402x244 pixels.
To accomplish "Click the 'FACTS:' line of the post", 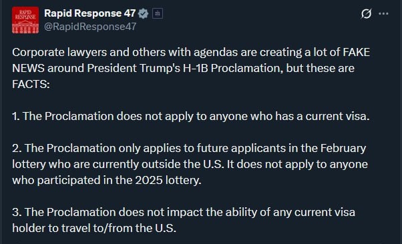I will point(31,84).
